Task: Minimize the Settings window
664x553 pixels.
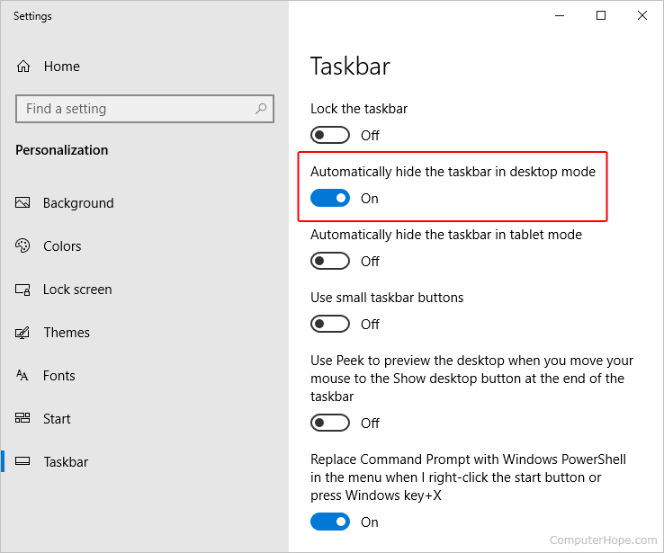Action: (x=560, y=15)
